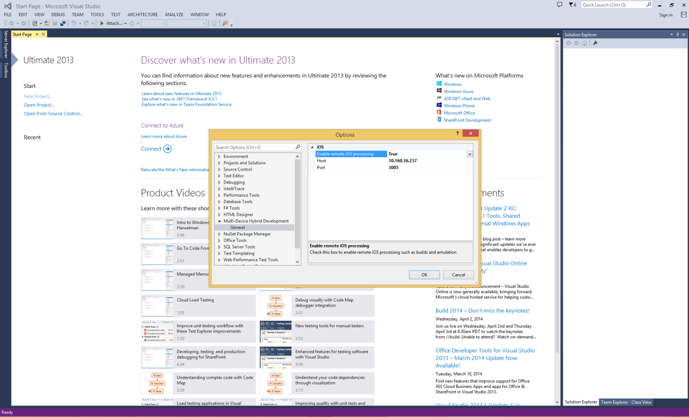
Task: Click the Solution Explorer wrench Properties icon
Action: coord(595,43)
